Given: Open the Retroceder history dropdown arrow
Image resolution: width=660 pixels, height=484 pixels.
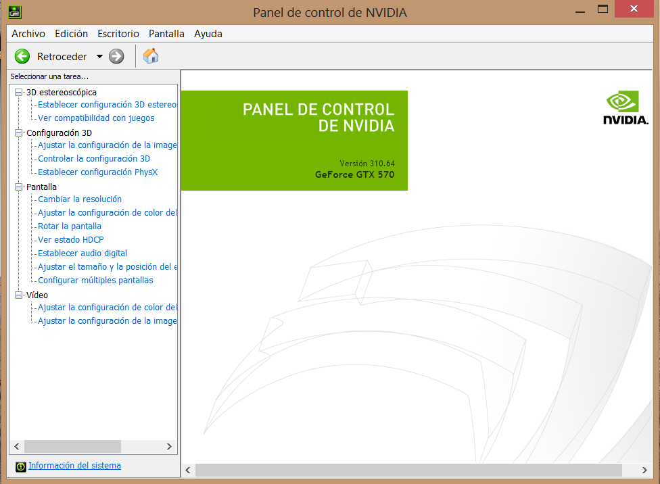Looking at the screenshot, I should (x=100, y=56).
